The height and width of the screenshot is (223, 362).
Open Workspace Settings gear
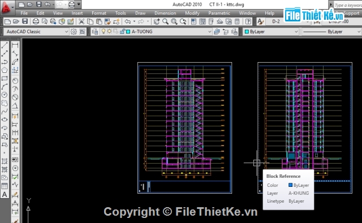[x=74, y=32]
